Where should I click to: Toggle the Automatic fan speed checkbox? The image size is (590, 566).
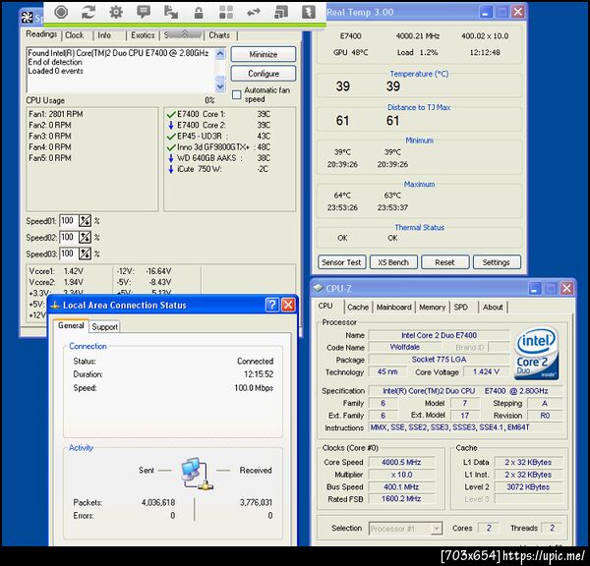tap(237, 94)
